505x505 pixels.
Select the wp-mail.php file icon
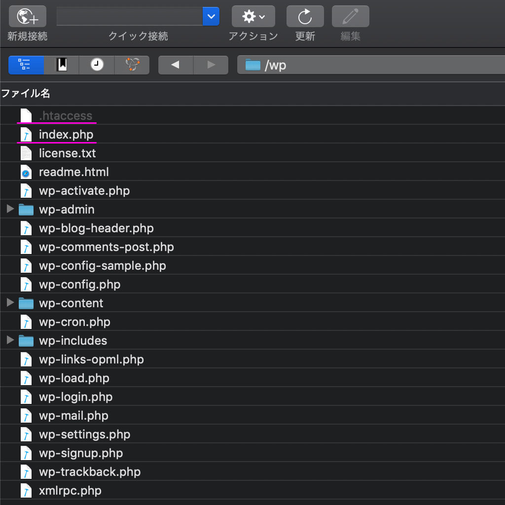[26, 415]
